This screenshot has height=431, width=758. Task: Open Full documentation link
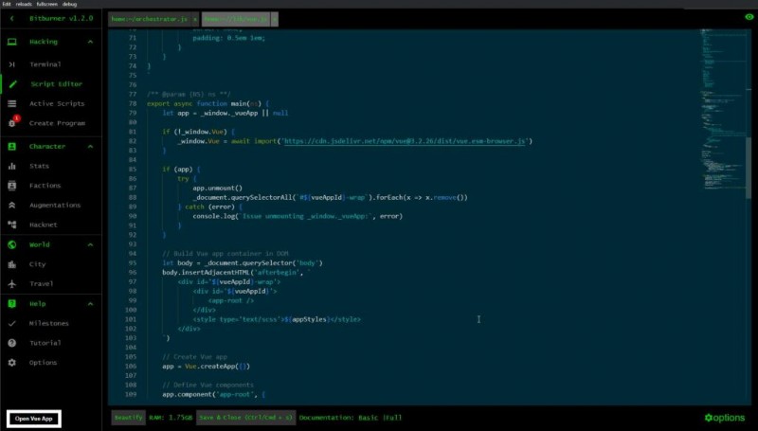(x=393, y=418)
